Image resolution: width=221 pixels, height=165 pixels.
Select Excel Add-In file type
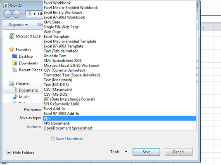[x=119, y=108]
